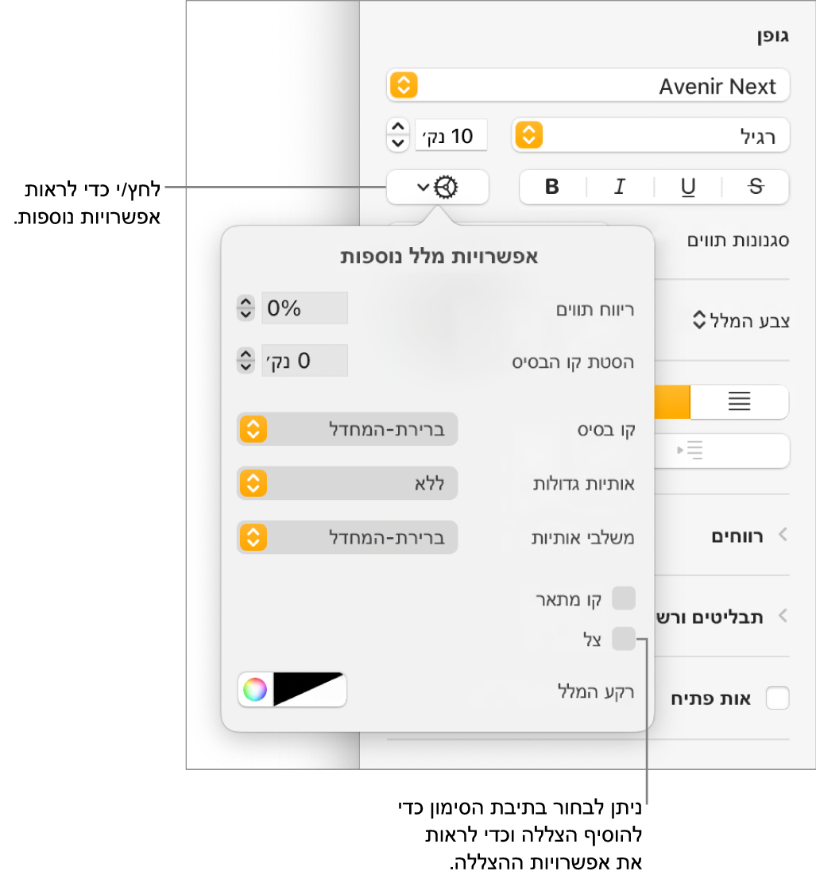Apply Underline with the U icon
Viewport: 816px width, 875px height.
688,187
